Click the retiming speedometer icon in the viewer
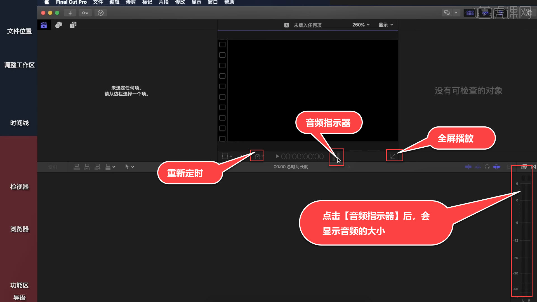 [257, 156]
